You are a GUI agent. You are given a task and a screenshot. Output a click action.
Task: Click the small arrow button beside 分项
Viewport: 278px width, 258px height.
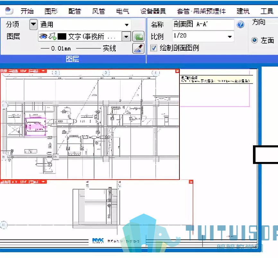pos(33,24)
